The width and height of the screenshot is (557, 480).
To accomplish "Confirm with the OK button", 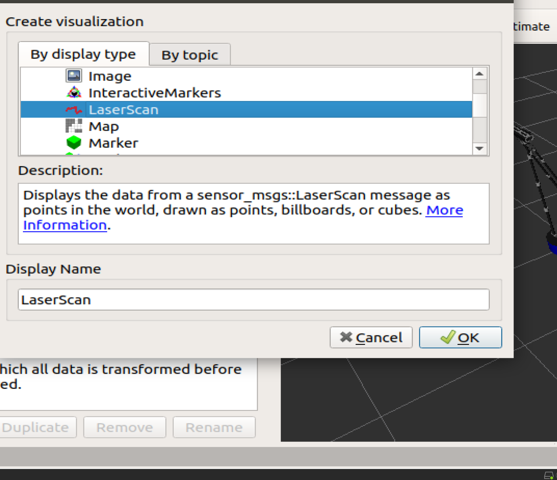I will point(460,337).
